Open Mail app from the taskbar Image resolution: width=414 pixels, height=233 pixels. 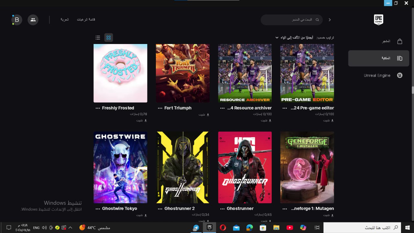(236, 228)
